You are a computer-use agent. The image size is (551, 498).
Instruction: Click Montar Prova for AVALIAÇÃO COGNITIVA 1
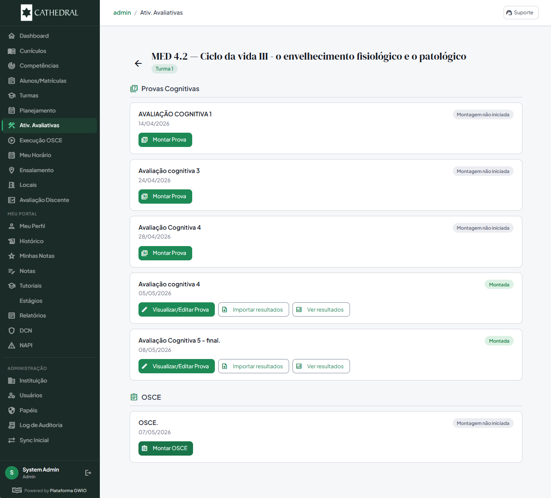(165, 140)
